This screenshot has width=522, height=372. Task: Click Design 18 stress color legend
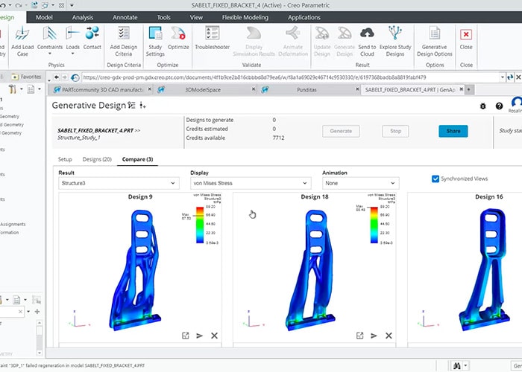click(374, 225)
